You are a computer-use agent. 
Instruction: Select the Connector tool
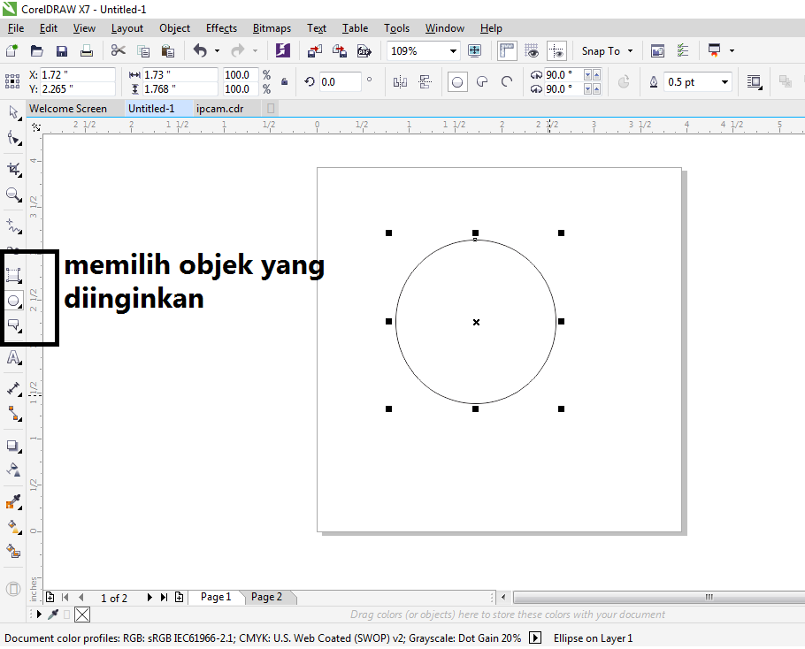coord(13,414)
